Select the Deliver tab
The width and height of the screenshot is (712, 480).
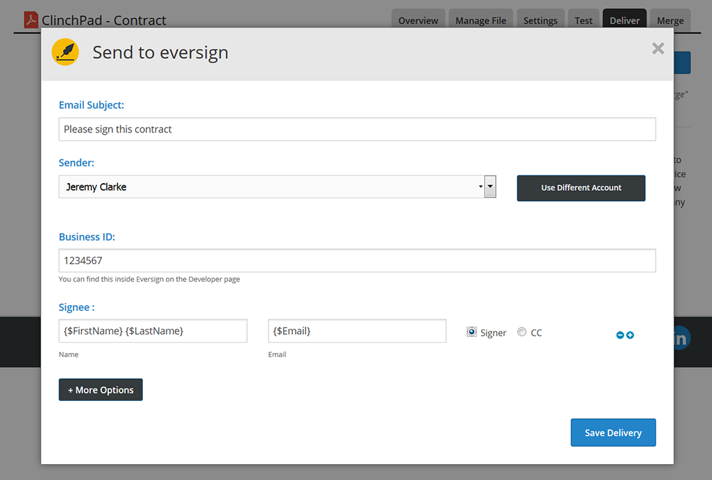[625, 20]
